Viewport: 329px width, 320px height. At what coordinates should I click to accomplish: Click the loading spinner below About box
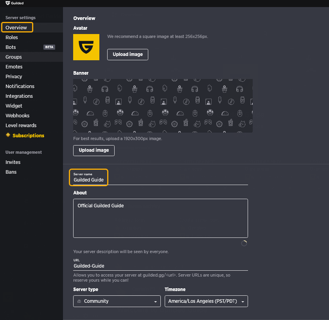coord(244,243)
